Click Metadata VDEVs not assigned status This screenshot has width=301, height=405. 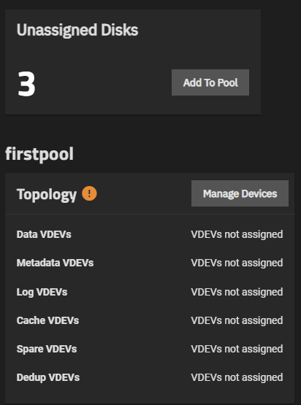click(x=237, y=263)
